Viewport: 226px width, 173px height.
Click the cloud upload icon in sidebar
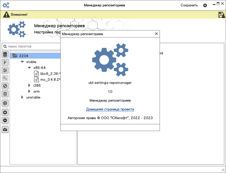[x=5, y=130]
